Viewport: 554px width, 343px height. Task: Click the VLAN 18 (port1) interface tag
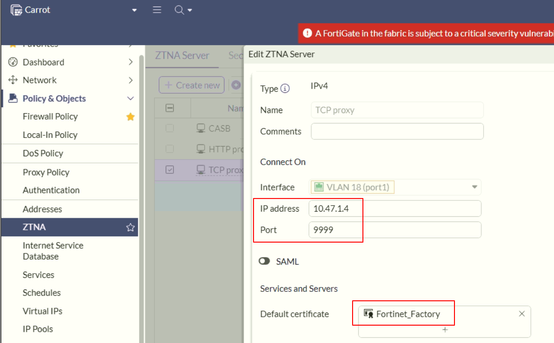[x=353, y=187]
